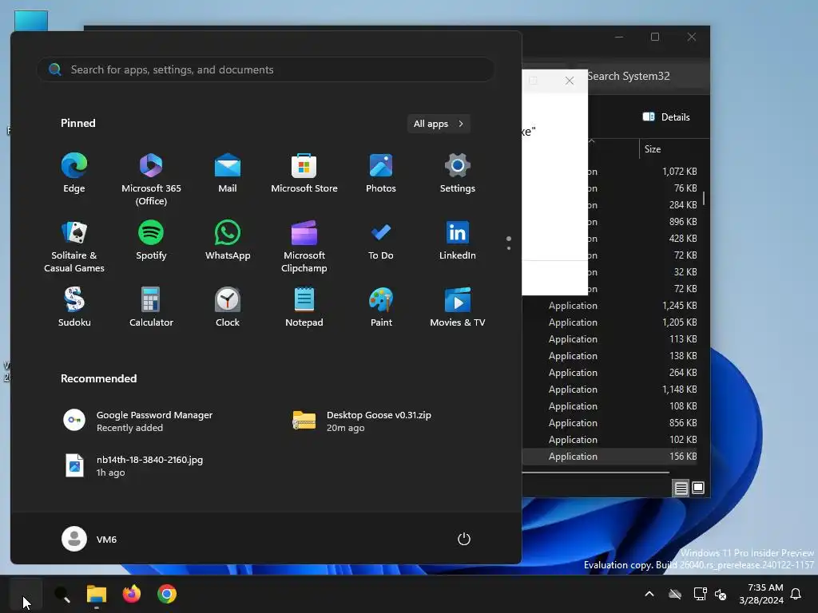818x613 pixels.
Task: Switch Explorer to details list view
Action: (681, 488)
